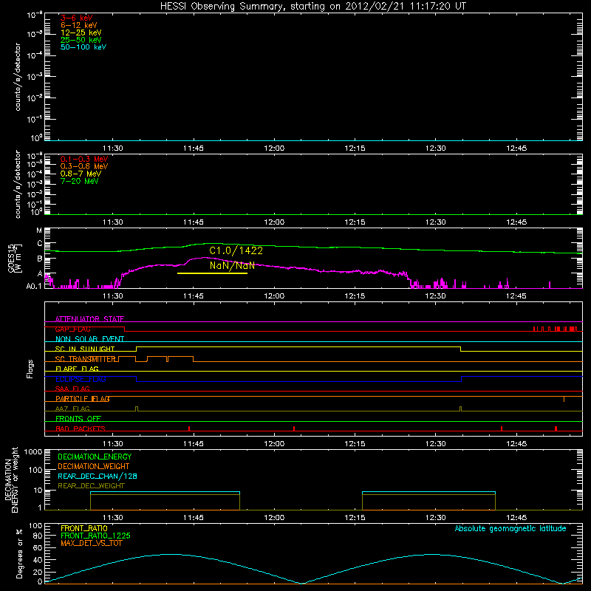
Task: Select the SAA_FLAG label
Action: (72, 389)
